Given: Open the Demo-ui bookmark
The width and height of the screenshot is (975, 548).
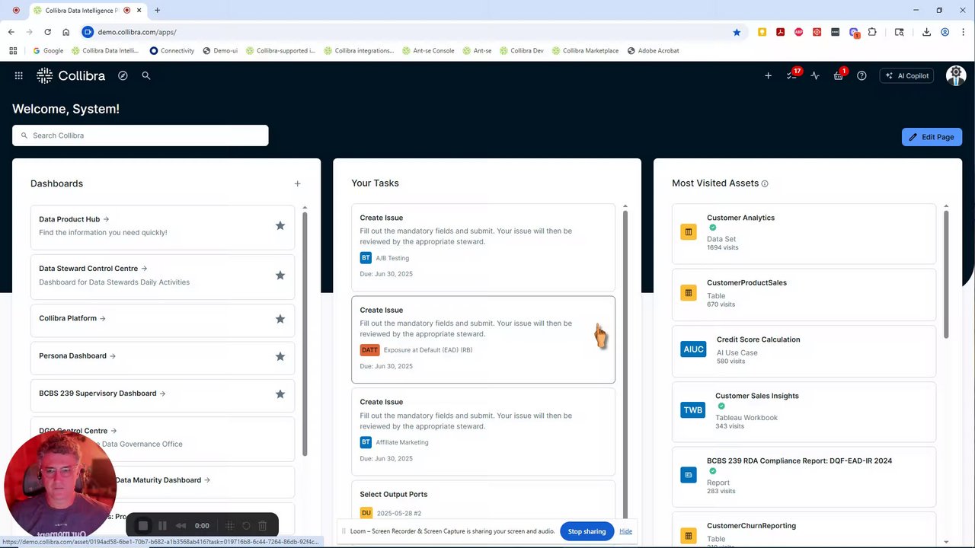Looking at the screenshot, I should click(220, 51).
